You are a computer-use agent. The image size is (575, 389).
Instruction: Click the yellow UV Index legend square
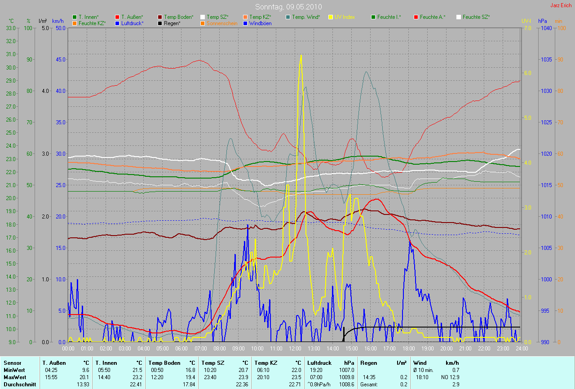click(331, 17)
